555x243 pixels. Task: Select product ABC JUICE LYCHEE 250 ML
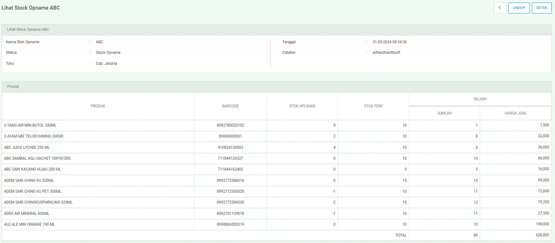[27, 147]
